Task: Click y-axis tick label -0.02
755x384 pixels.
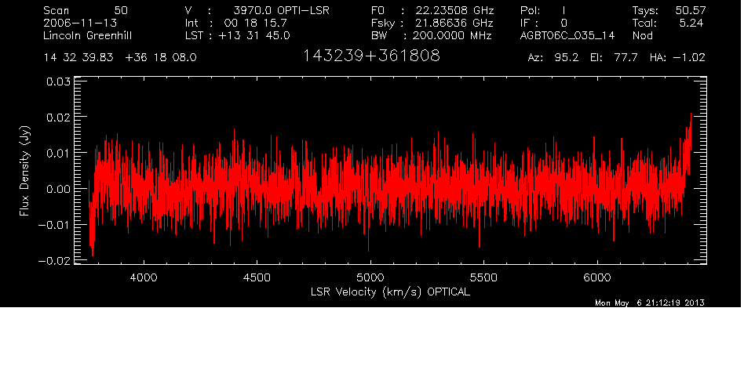Action: tap(54, 260)
